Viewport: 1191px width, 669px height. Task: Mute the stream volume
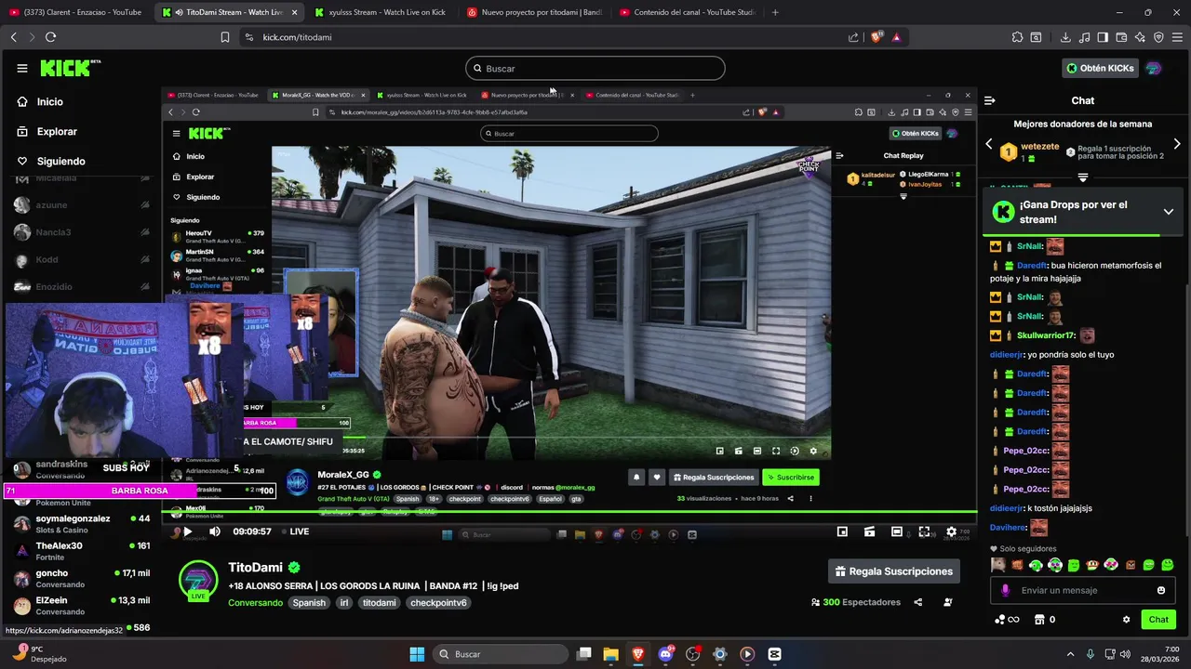[215, 531]
